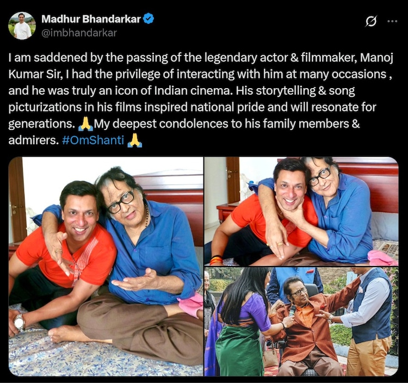Open the #OmShanti hashtag link
Image resolution: width=408 pixels, height=383 pixels.
[93, 140]
